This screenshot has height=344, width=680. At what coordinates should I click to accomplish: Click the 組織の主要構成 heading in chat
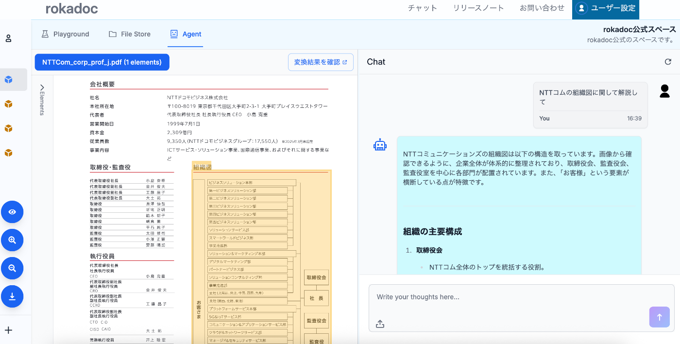[432, 232]
